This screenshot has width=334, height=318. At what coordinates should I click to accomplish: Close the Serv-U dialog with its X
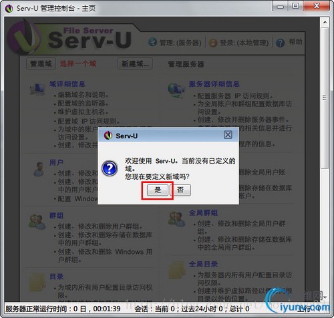(x=228, y=135)
